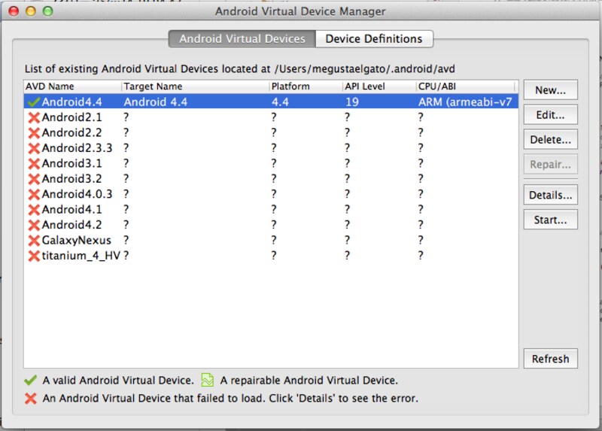The height and width of the screenshot is (431, 602).
Task: Click the red X icon beside Android3.2
Action: pos(33,179)
